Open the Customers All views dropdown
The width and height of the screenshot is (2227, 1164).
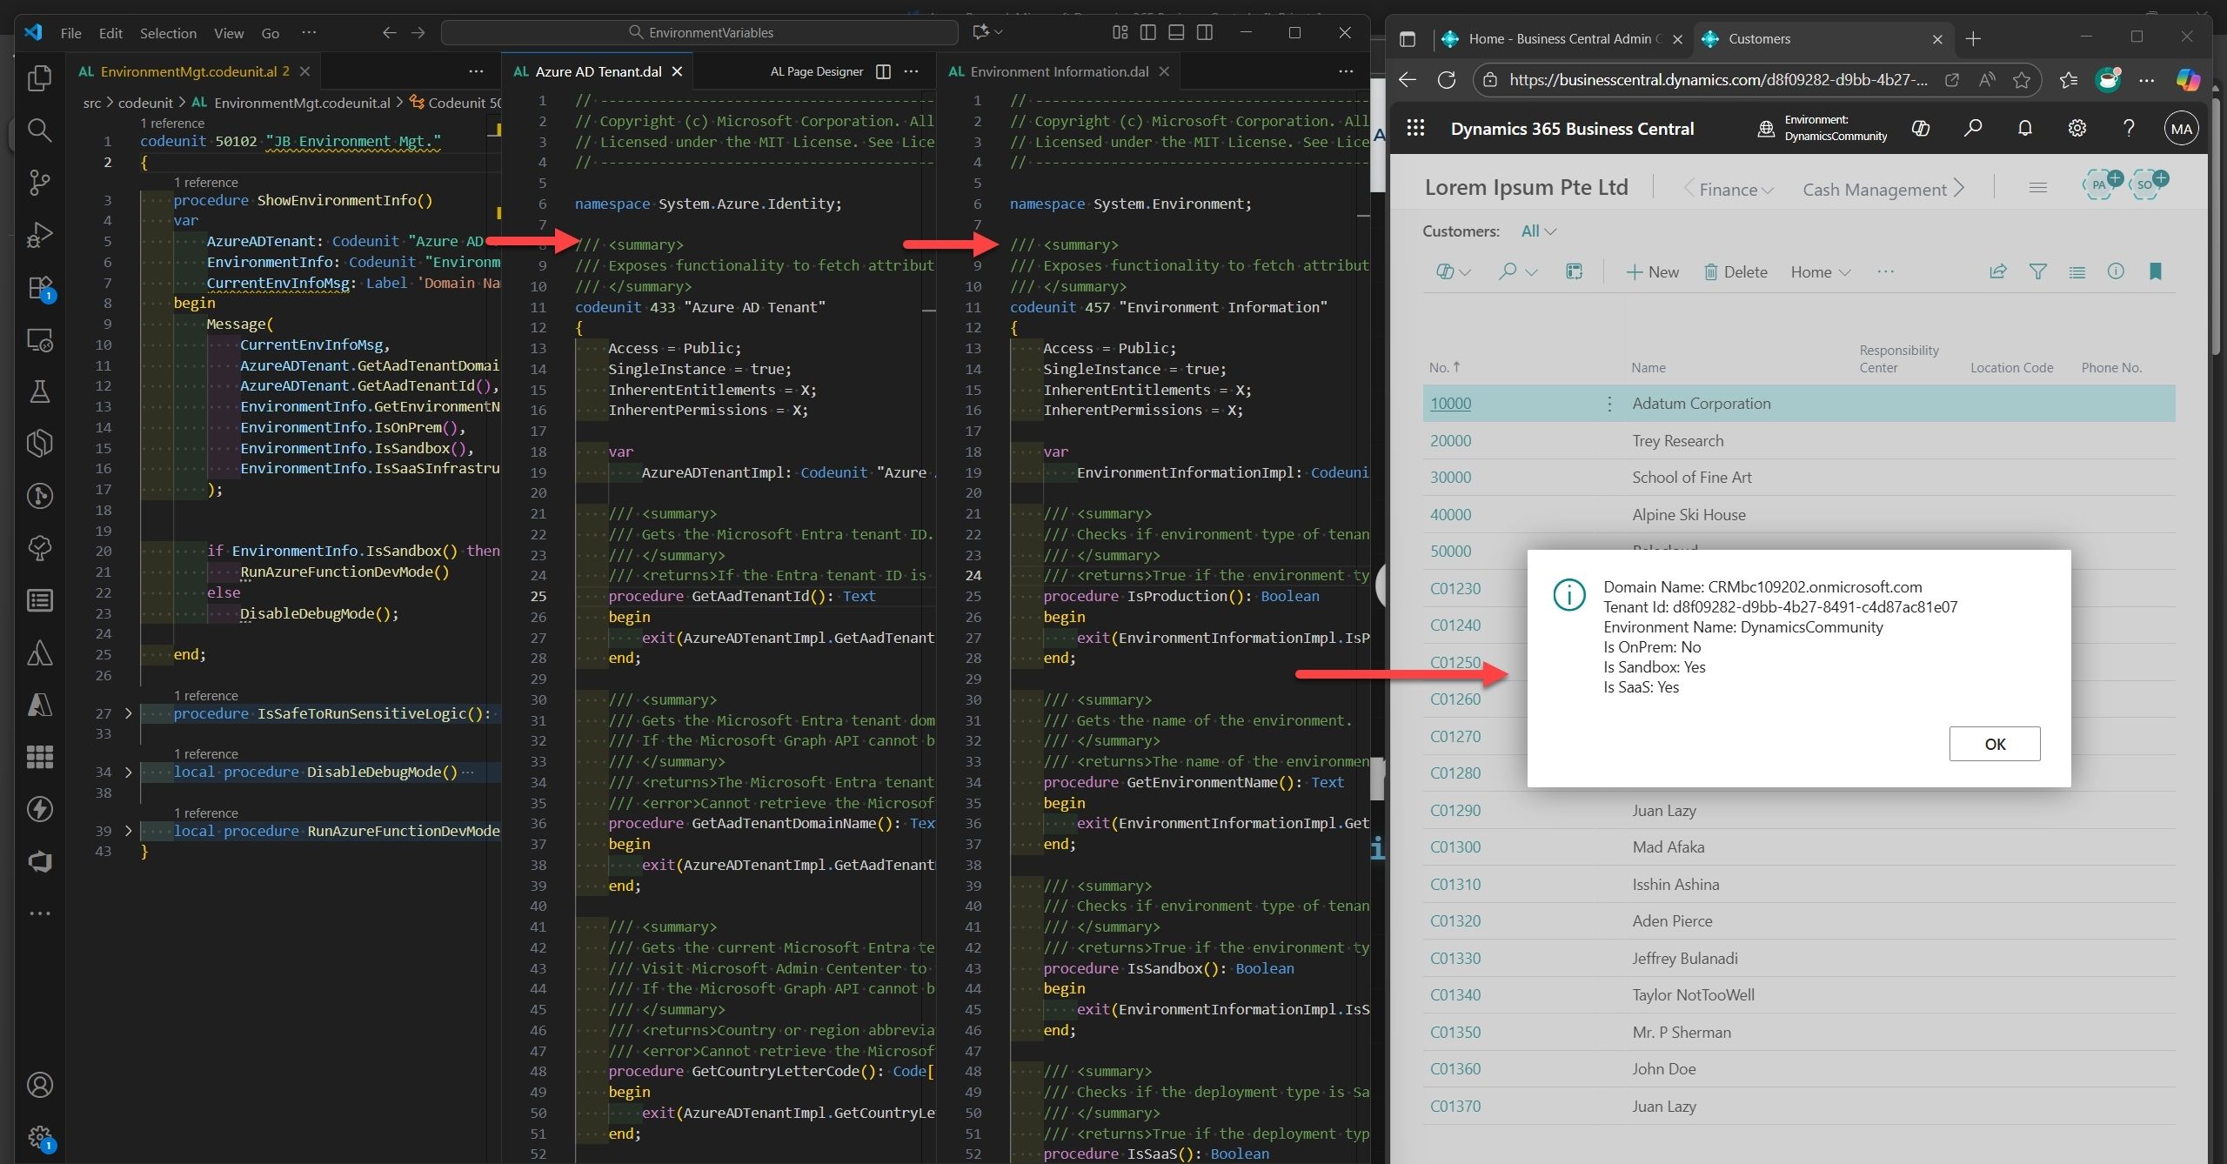point(1538,231)
